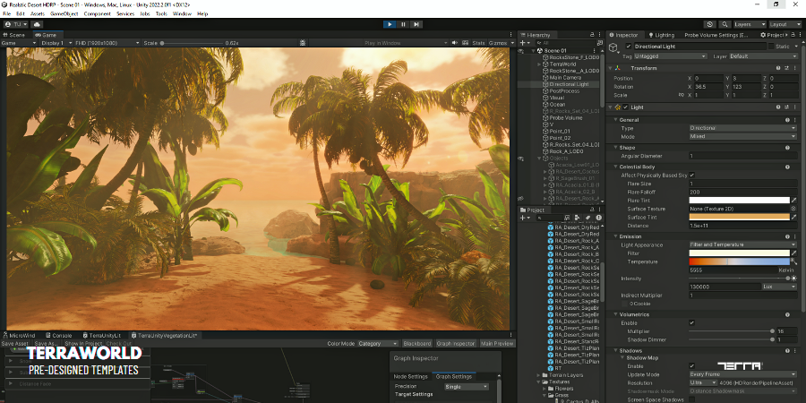Screen dimensions: 806x403
Task: Open the Layers dropdown in toolbar
Action: pyautogui.click(x=750, y=24)
